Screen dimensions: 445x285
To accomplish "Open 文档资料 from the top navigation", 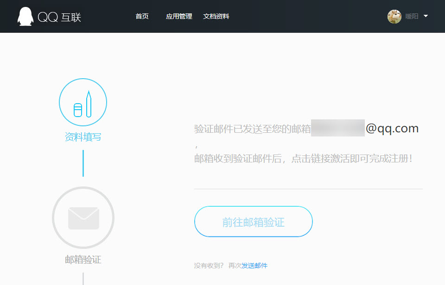I will click(x=216, y=16).
